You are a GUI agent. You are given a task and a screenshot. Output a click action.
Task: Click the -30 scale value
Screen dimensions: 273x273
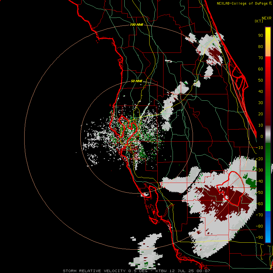click(259, 170)
